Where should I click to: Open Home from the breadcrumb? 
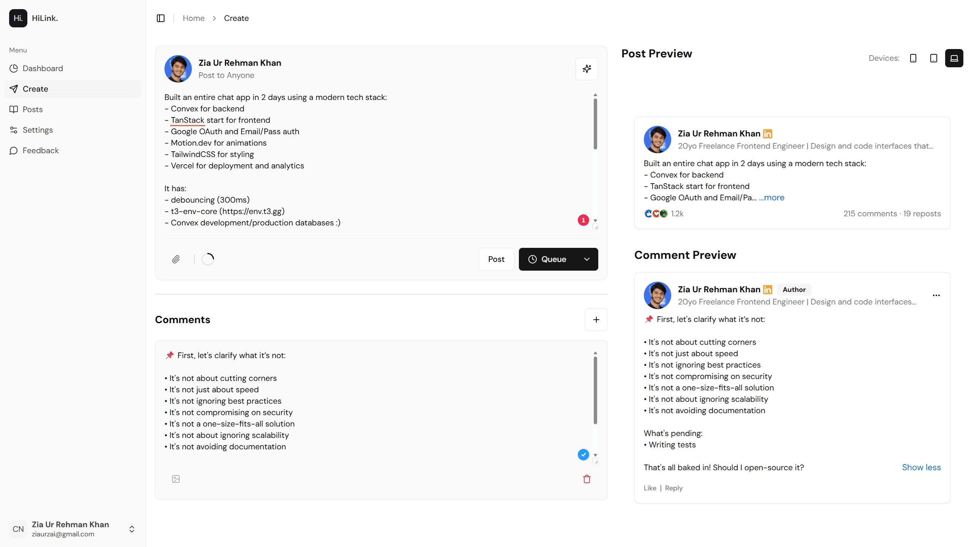point(193,18)
